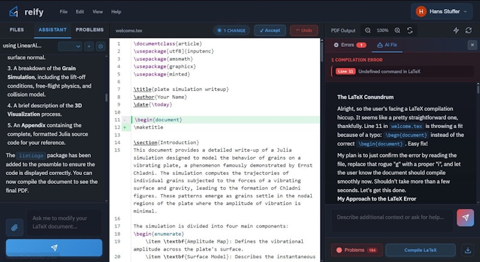
Task: Click the Hans Stuffer avatar icon
Action: (x=421, y=12)
